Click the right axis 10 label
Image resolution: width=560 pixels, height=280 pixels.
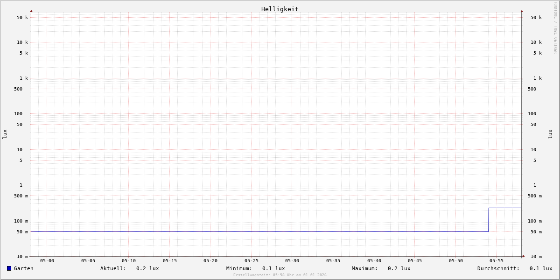pyautogui.click(x=533, y=150)
